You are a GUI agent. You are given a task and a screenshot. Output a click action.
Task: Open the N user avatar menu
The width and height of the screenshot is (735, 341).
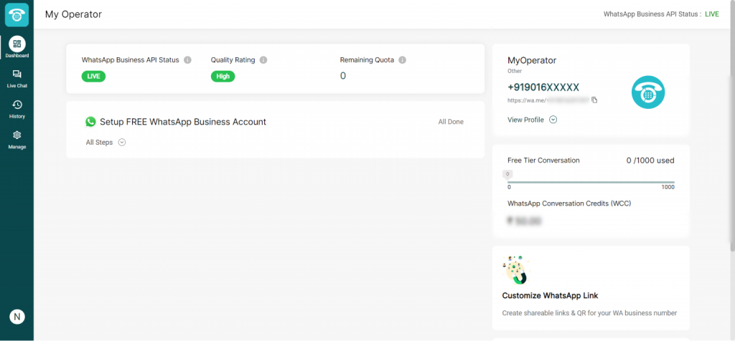point(17,317)
